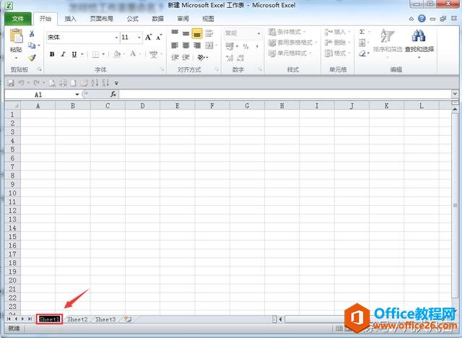Click the Undo icon in quick access toolbar

pos(22,83)
